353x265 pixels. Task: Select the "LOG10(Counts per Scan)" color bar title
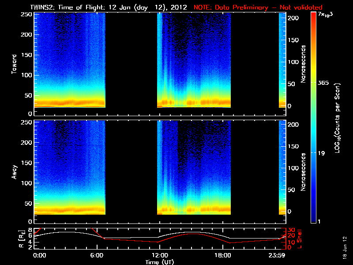(x=338, y=118)
